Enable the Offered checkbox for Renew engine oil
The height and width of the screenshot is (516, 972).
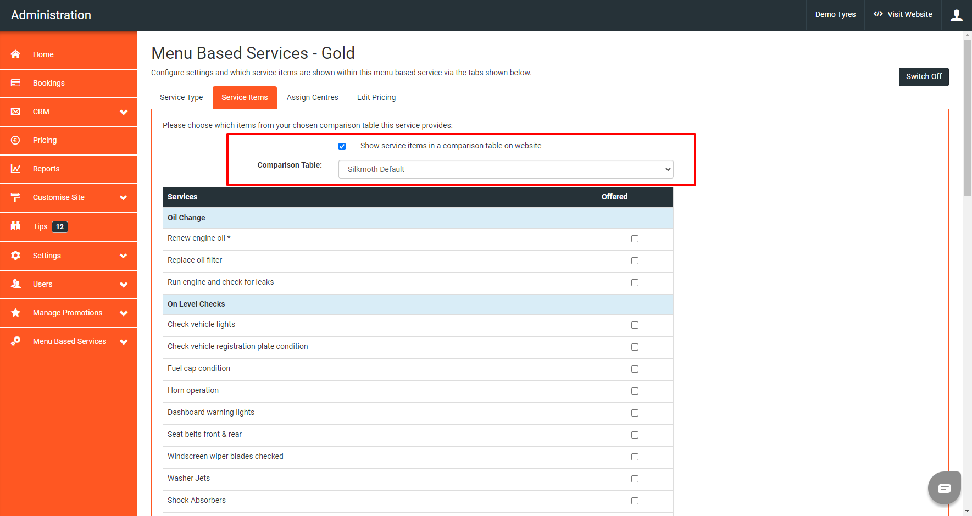pyautogui.click(x=635, y=238)
